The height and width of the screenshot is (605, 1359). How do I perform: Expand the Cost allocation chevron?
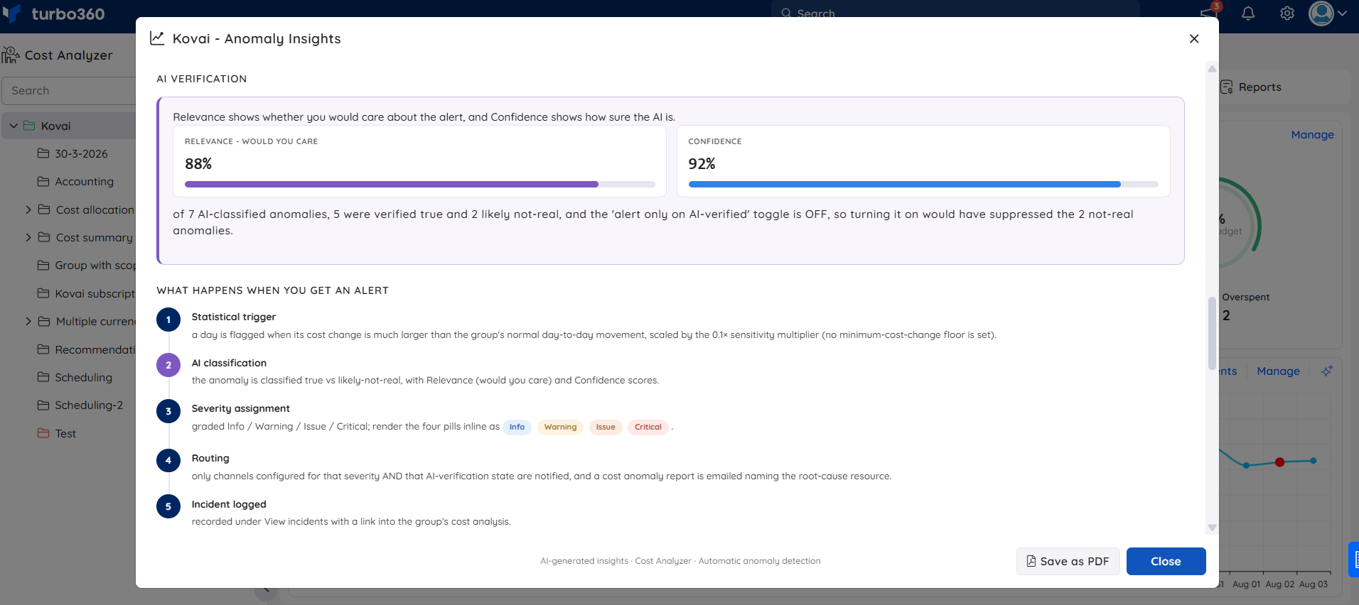coord(28,209)
